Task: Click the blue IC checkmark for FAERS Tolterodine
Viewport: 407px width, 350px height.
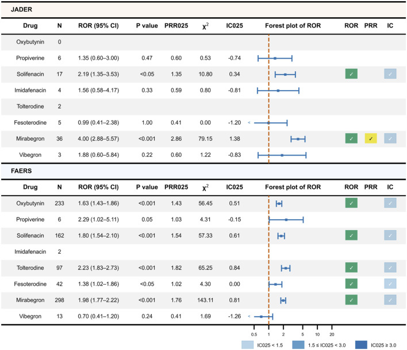Action: (x=390, y=267)
